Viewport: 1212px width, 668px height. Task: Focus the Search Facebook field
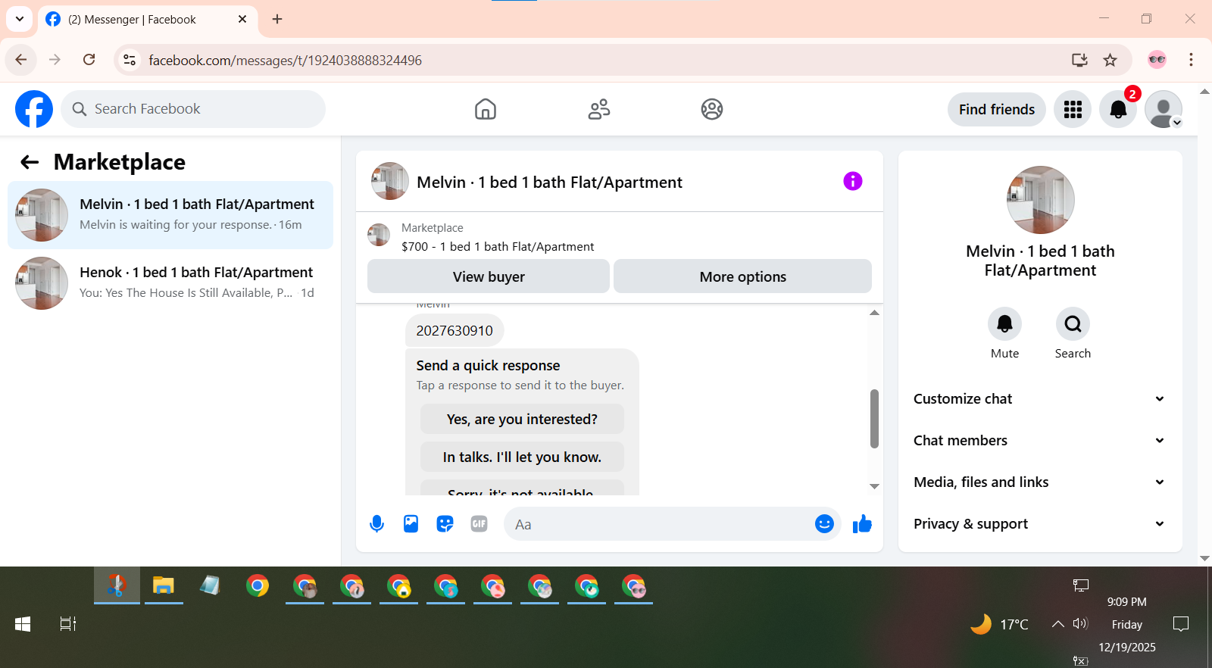(193, 109)
